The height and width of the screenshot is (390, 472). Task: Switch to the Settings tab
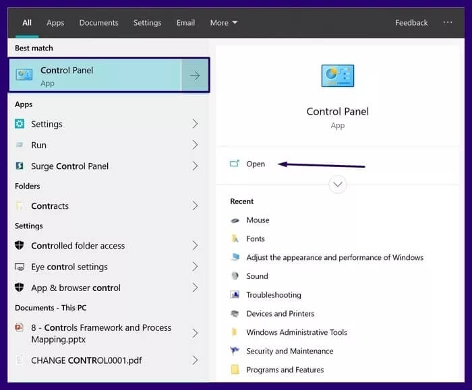(147, 22)
